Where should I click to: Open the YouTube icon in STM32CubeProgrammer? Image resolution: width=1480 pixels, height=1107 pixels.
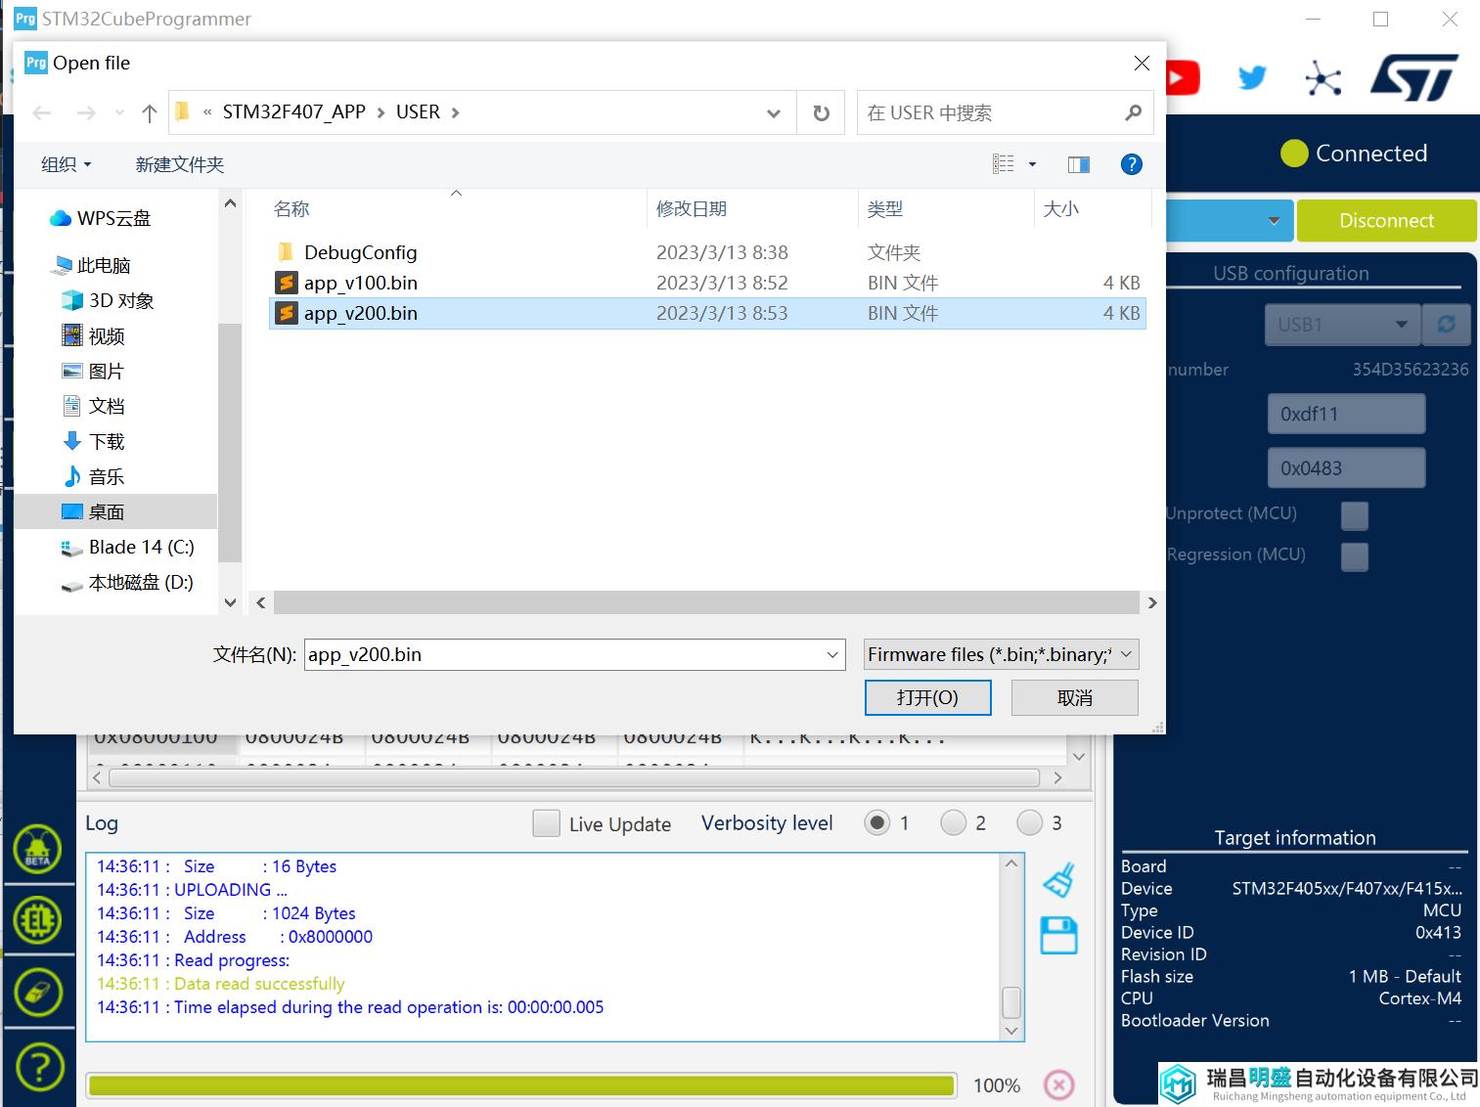1182,78
